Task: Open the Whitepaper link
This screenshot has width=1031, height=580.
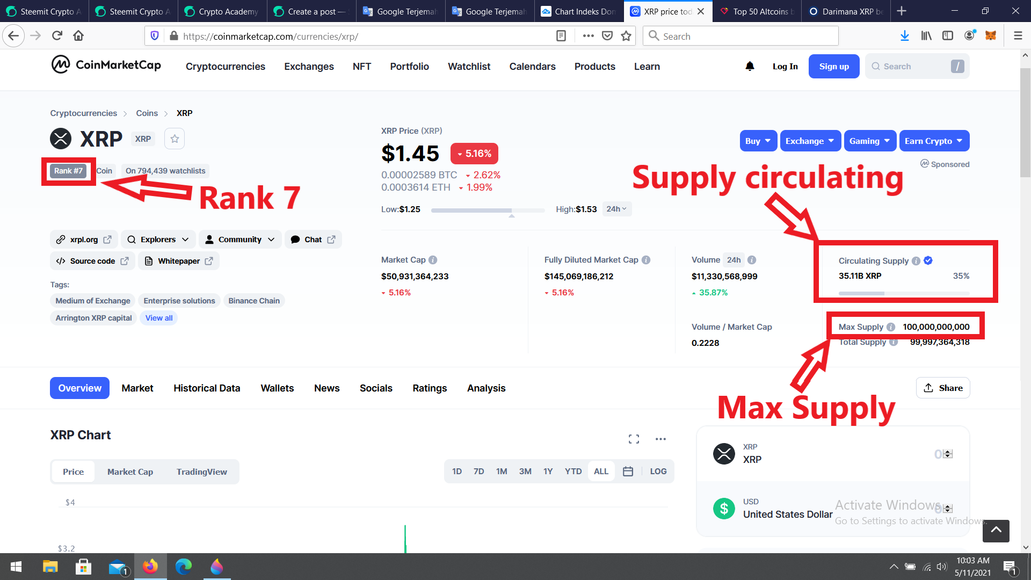Action: pyautogui.click(x=179, y=261)
